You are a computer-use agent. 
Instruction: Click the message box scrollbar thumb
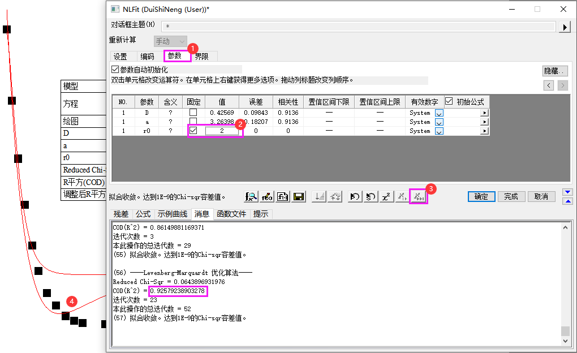[x=565, y=331]
